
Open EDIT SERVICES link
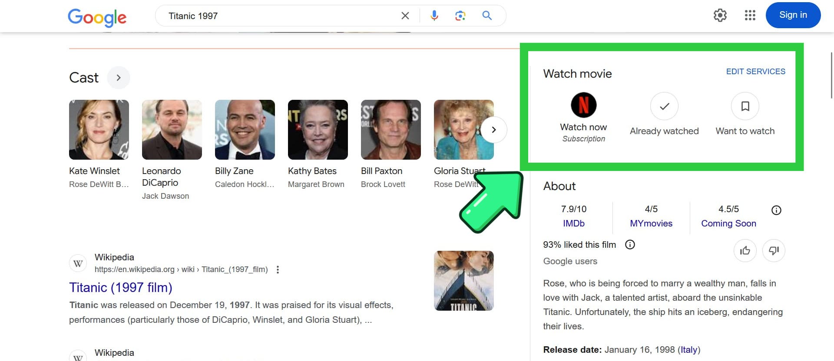[756, 72]
